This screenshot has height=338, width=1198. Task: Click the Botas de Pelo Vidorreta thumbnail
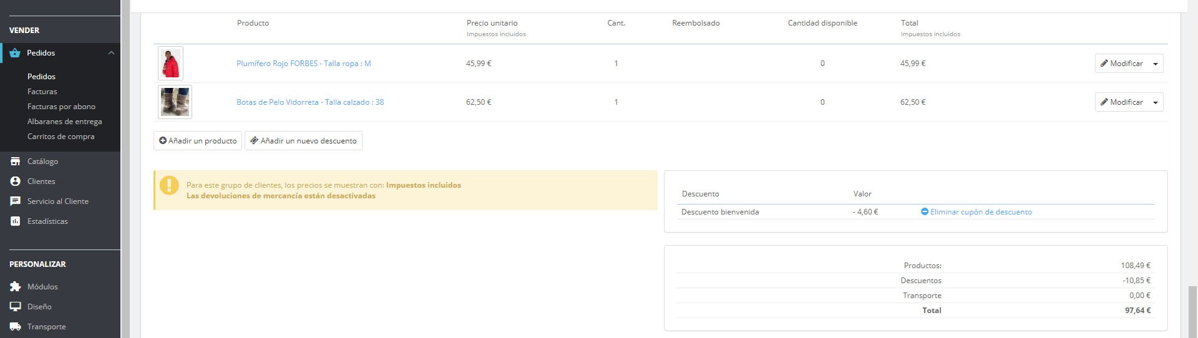[x=175, y=102]
